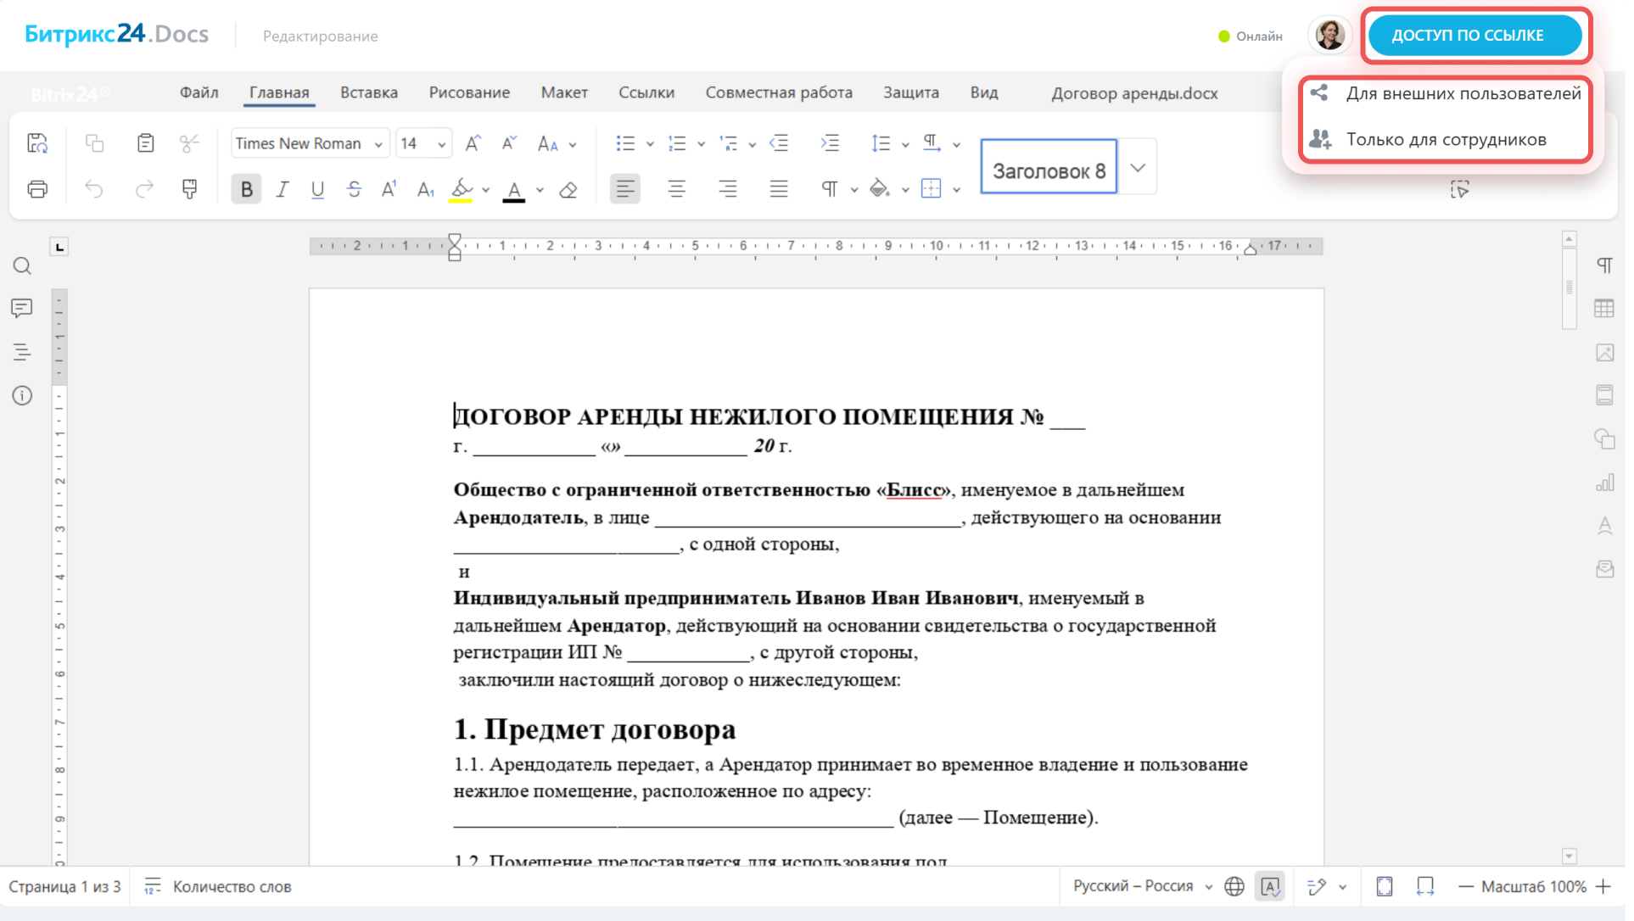This screenshot has height=921, width=1634.
Task: Open the Comments panel in left sidebar
Action: [22, 308]
